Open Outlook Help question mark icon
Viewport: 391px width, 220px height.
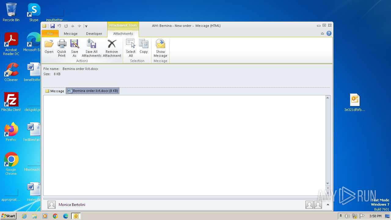(329, 33)
